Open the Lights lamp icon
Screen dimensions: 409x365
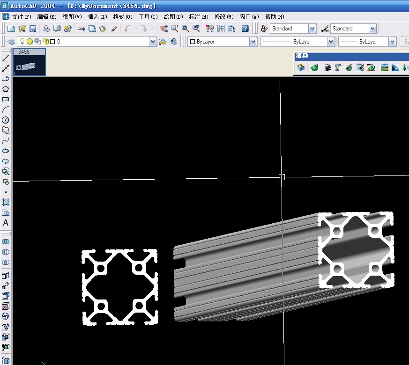click(x=339, y=68)
